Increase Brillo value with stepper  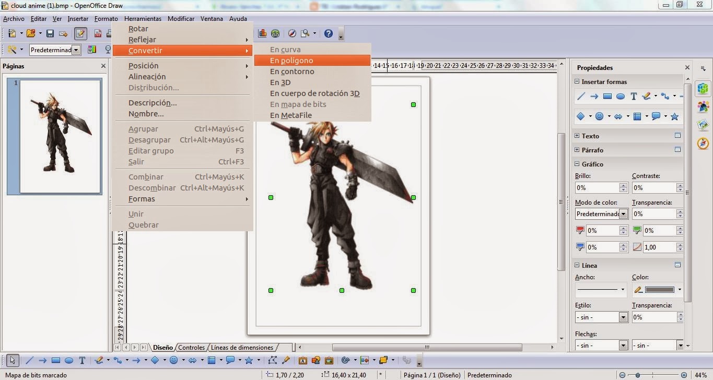click(x=623, y=185)
